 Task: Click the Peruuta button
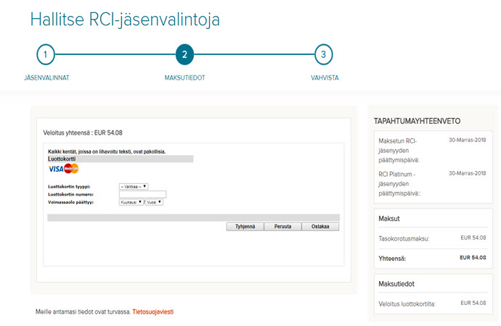[282, 226]
